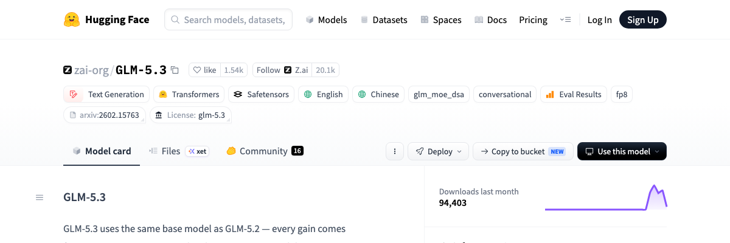Click the Files tab list icon
This screenshot has width=730, height=243.
point(154,151)
